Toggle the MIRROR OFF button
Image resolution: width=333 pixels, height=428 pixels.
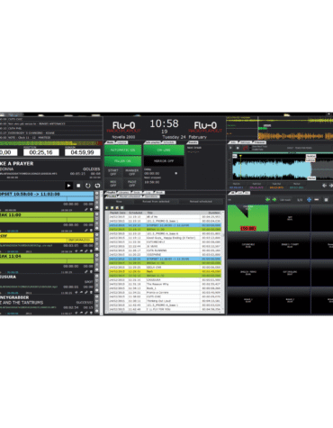click(x=164, y=161)
